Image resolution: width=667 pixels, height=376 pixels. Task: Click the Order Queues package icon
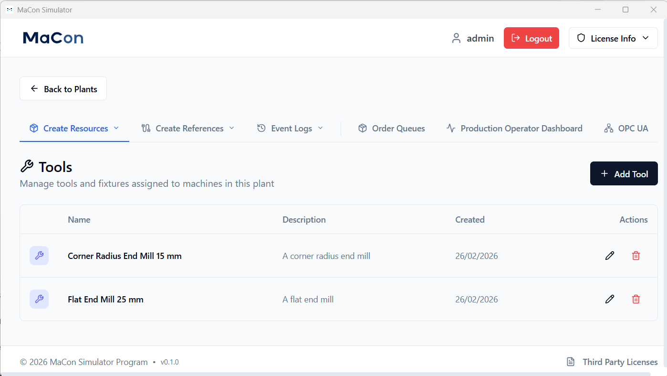pyautogui.click(x=363, y=128)
